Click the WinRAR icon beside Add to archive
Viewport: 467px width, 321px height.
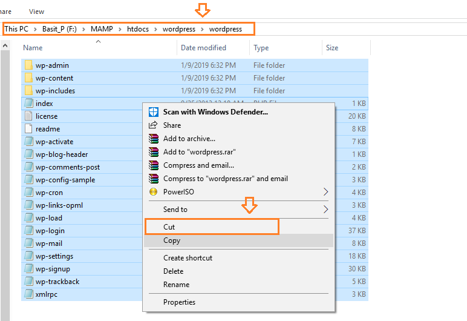tap(154, 139)
